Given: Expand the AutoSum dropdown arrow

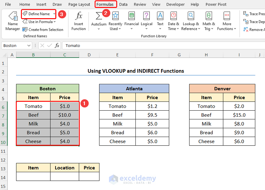Looking at the screenshot, I should tap(99, 29).
